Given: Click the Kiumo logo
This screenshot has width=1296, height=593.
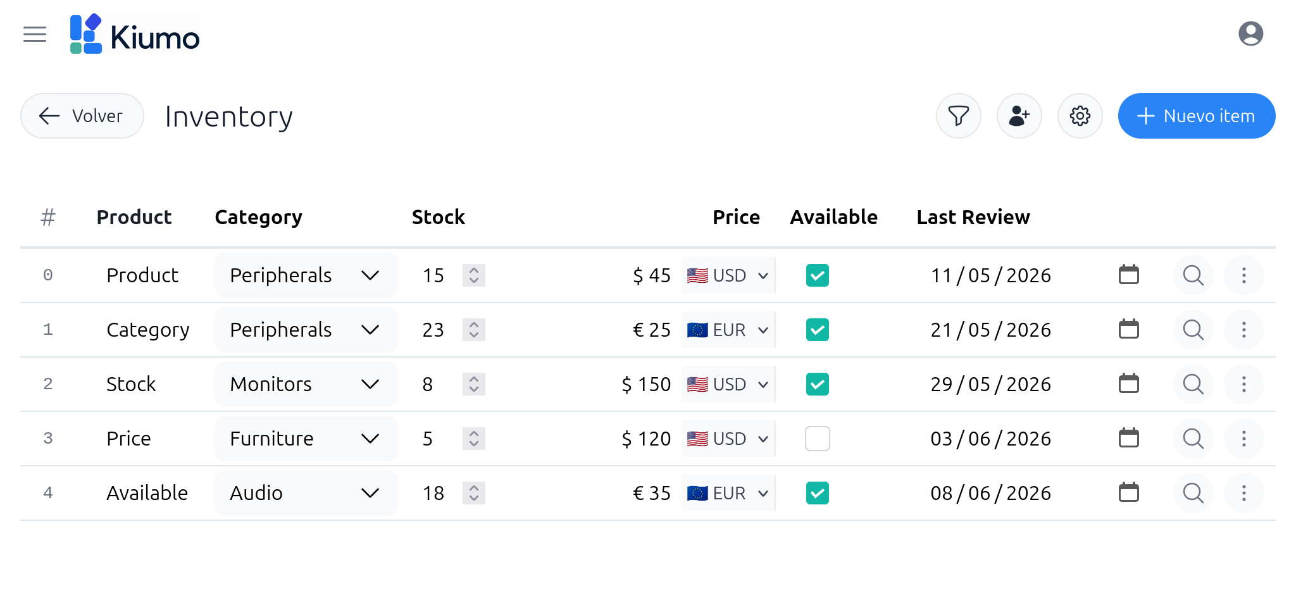Looking at the screenshot, I should click(135, 34).
